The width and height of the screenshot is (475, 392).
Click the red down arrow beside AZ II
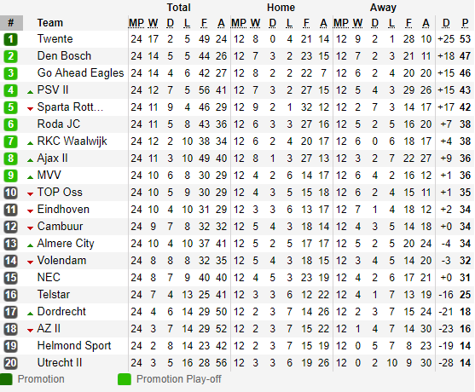pyautogui.click(x=30, y=331)
